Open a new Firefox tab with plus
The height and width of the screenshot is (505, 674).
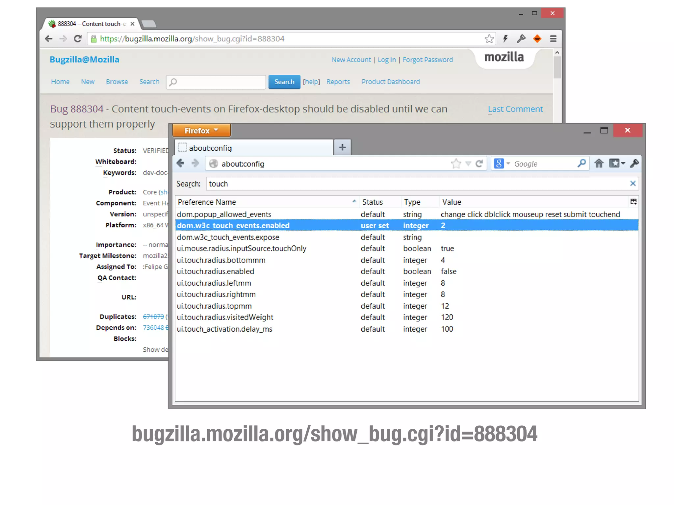(x=342, y=147)
